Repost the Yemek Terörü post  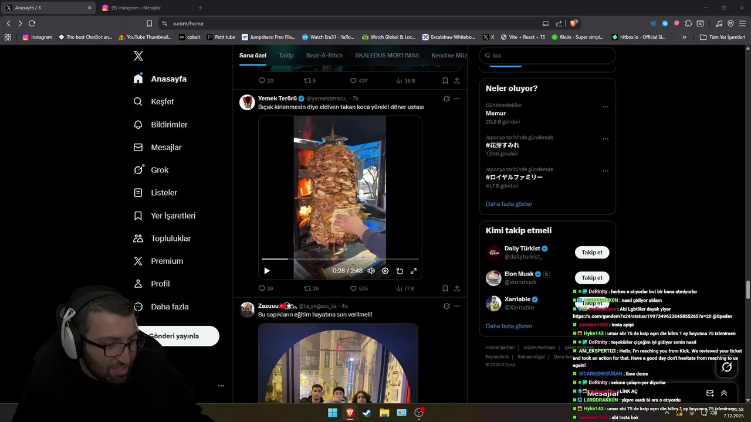click(x=312, y=288)
